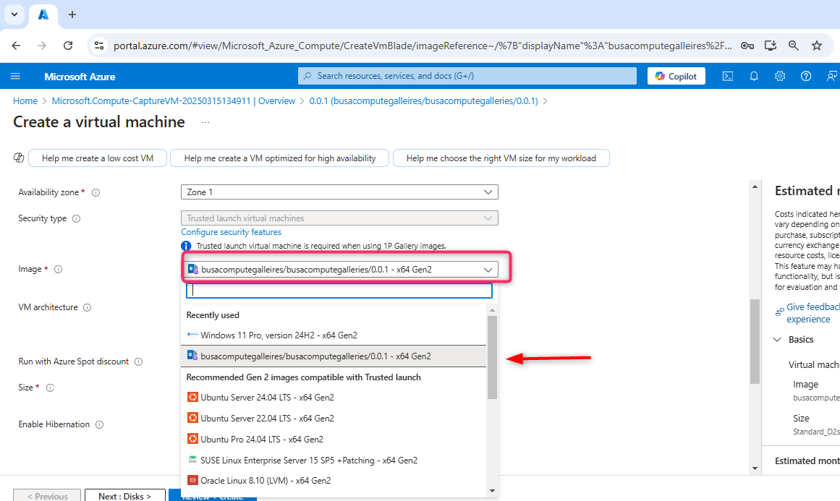Image resolution: width=840 pixels, height=501 pixels.
Task: Click the Previous button
Action: (x=47, y=496)
